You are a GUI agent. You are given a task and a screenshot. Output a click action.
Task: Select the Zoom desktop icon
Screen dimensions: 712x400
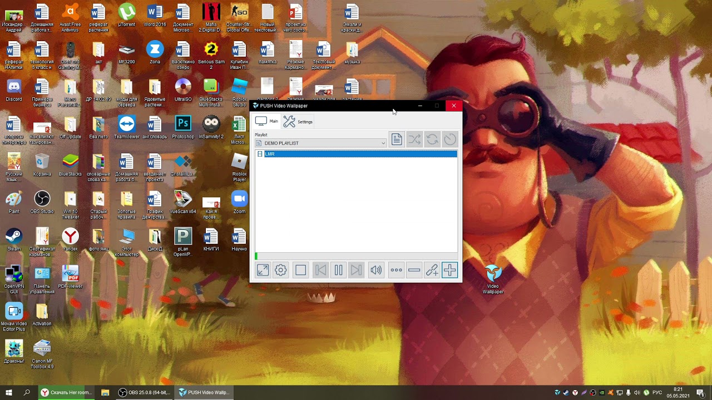(x=239, y=202)
